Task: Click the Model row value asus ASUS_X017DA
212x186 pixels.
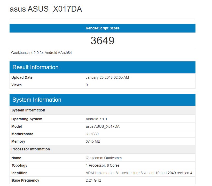Action: pos(103,126)
